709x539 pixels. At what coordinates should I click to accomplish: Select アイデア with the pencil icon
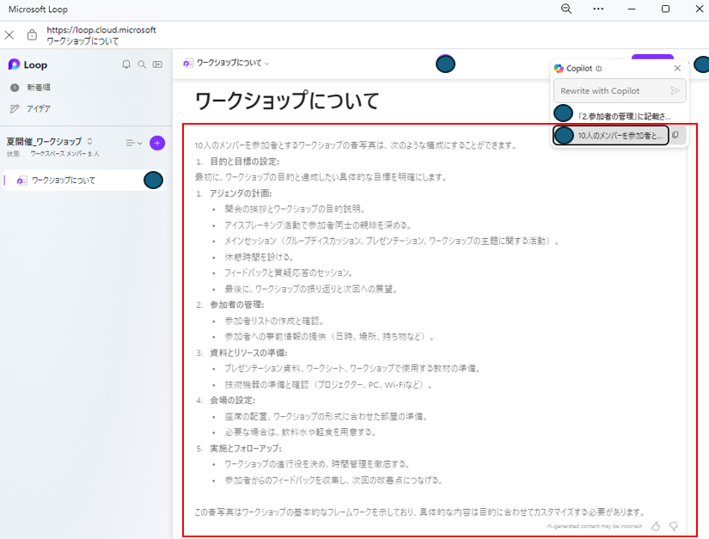point(47,107)
